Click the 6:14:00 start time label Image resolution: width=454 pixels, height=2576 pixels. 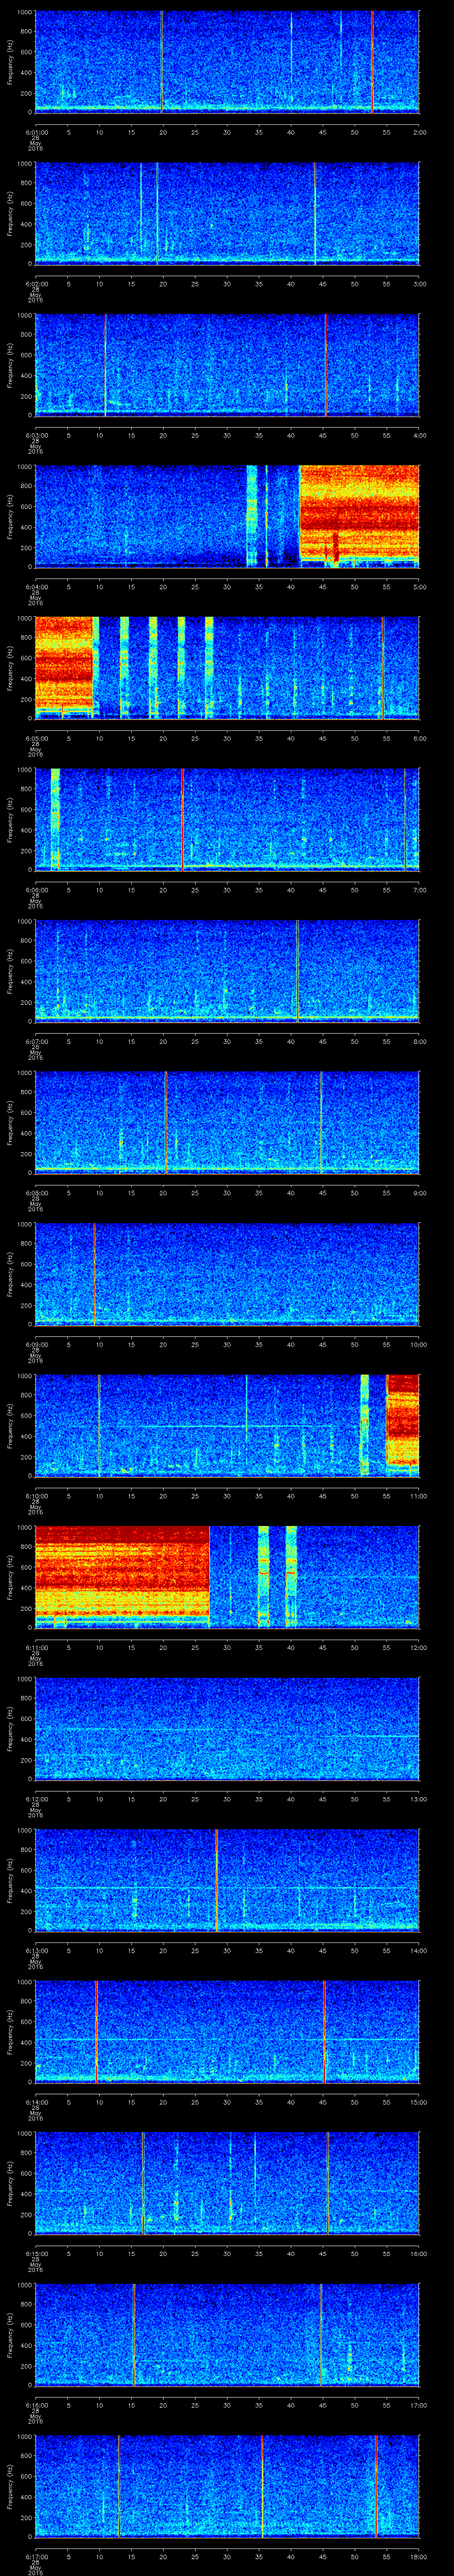[x=36, y=2101]
